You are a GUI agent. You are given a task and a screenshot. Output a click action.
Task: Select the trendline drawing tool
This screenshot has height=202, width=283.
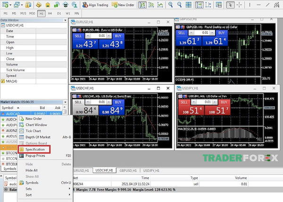267,5
